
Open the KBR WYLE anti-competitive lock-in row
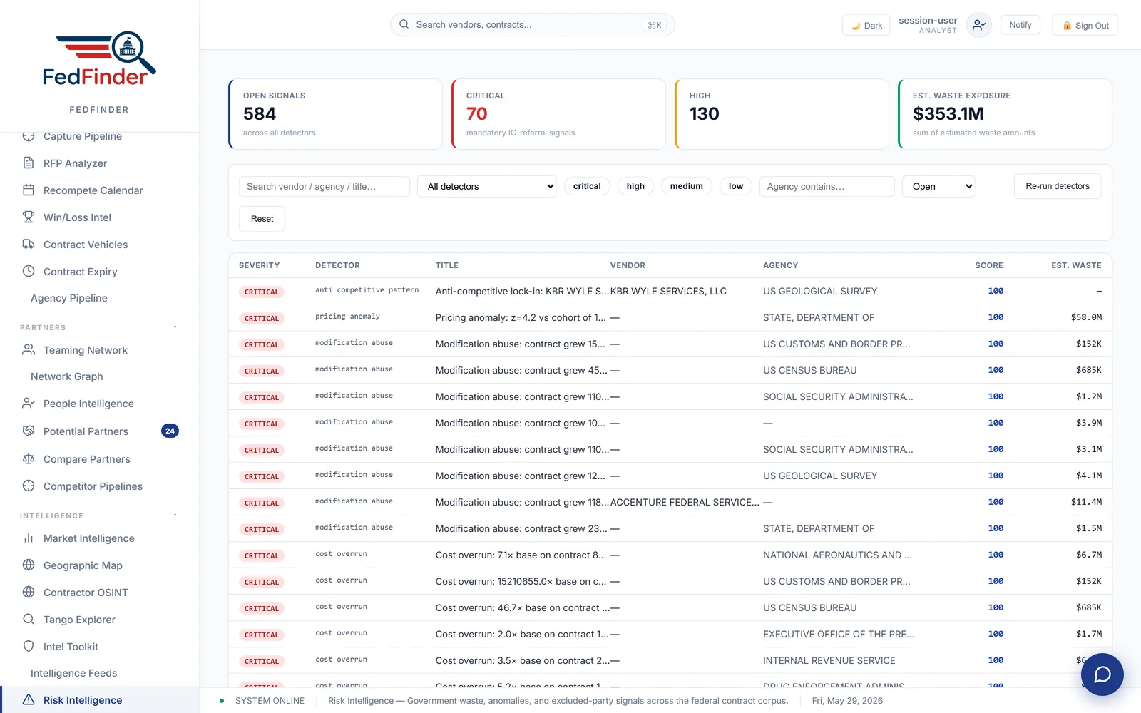[670, 291]
